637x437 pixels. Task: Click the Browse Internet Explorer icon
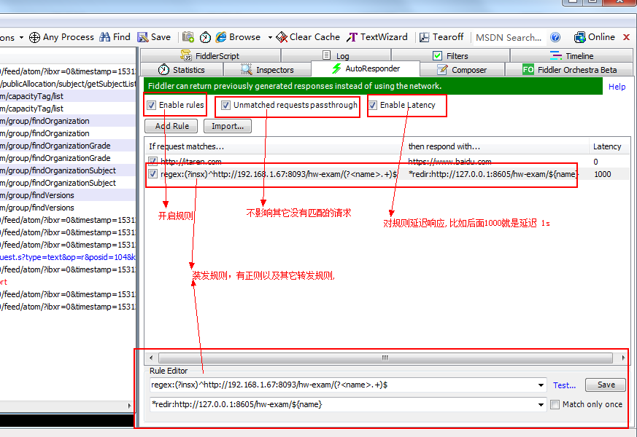tap(221, 37)
